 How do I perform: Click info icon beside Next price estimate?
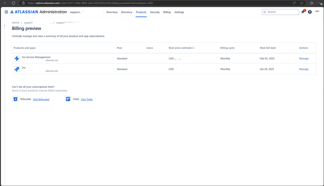(x=193, y=48)
